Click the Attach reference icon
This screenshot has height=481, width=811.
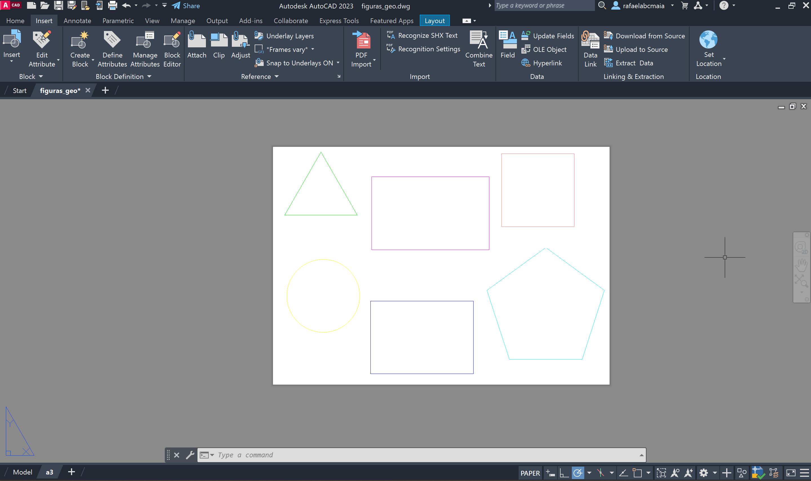pyautogui.click(x=196, y=45)
